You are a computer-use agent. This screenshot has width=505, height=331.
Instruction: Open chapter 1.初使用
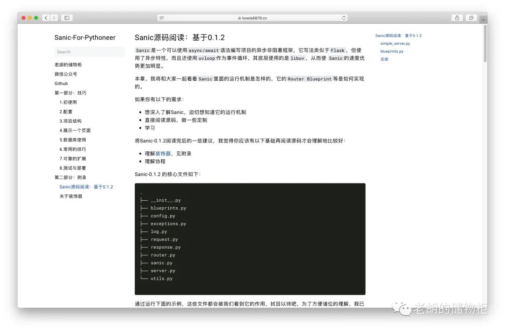click(x=68, y=102)
